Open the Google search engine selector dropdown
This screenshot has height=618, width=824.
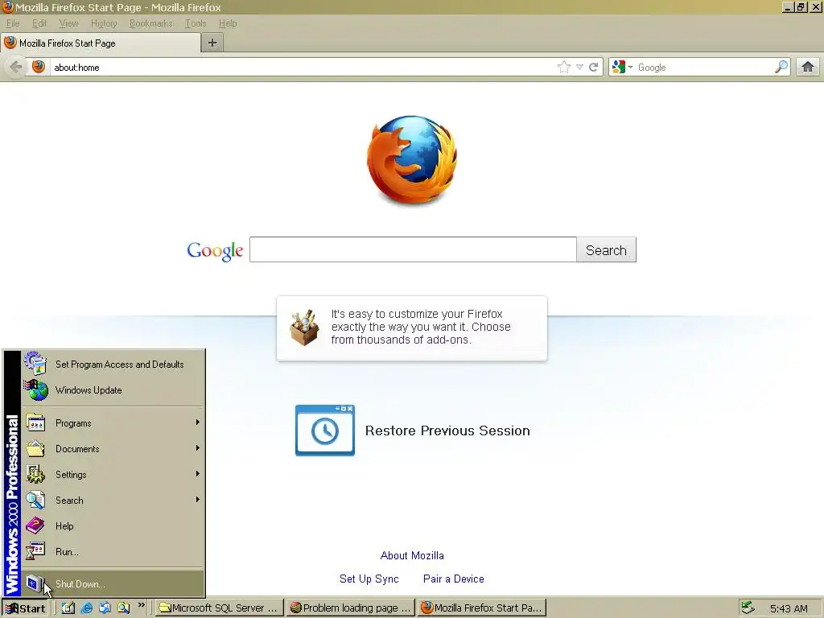622,67
